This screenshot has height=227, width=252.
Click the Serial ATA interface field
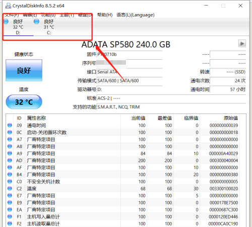(x=130, y=72)
